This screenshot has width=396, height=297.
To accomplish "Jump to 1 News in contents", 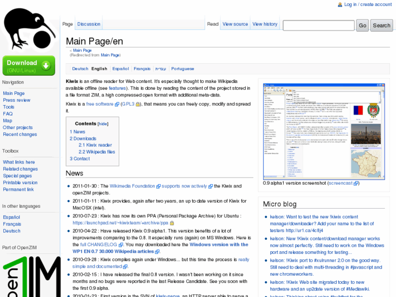I will pos(77,132).
